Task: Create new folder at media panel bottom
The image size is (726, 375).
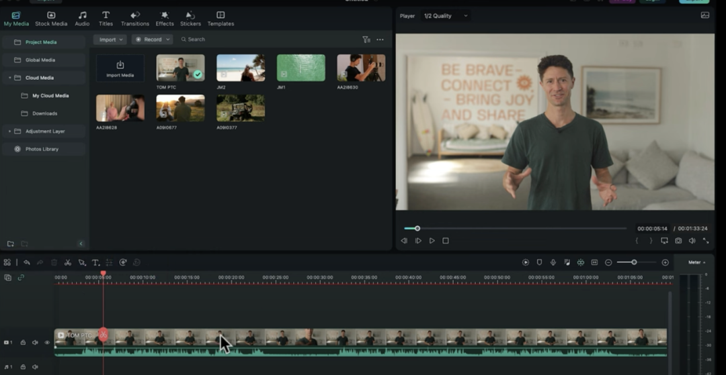Action: pyautogui.click(x=10, y=244)
